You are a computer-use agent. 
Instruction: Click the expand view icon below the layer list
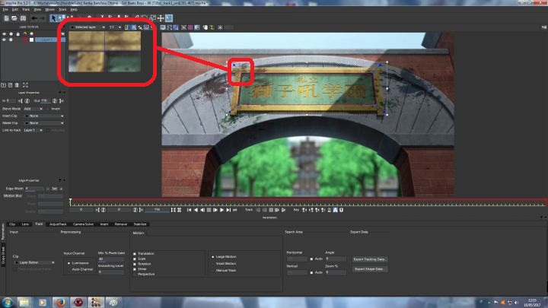point(25,85)
